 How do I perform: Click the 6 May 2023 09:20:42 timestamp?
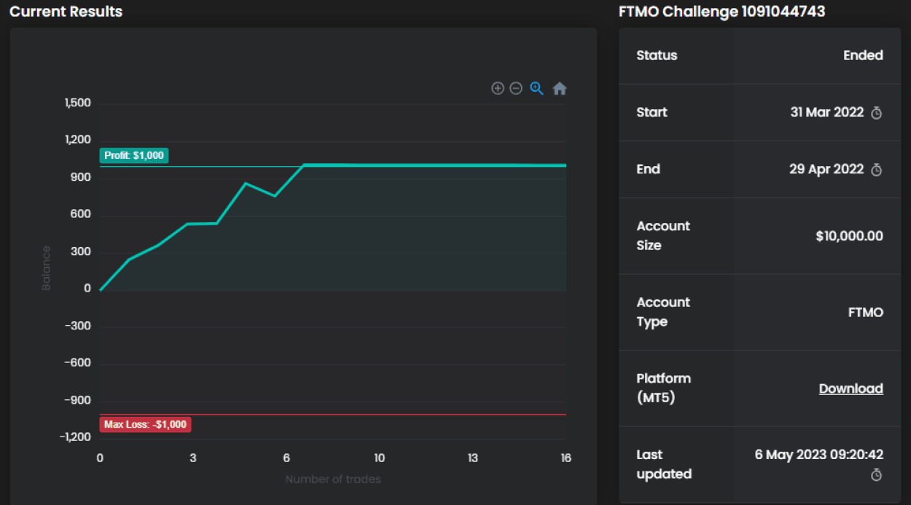click(x=818, y=455)
